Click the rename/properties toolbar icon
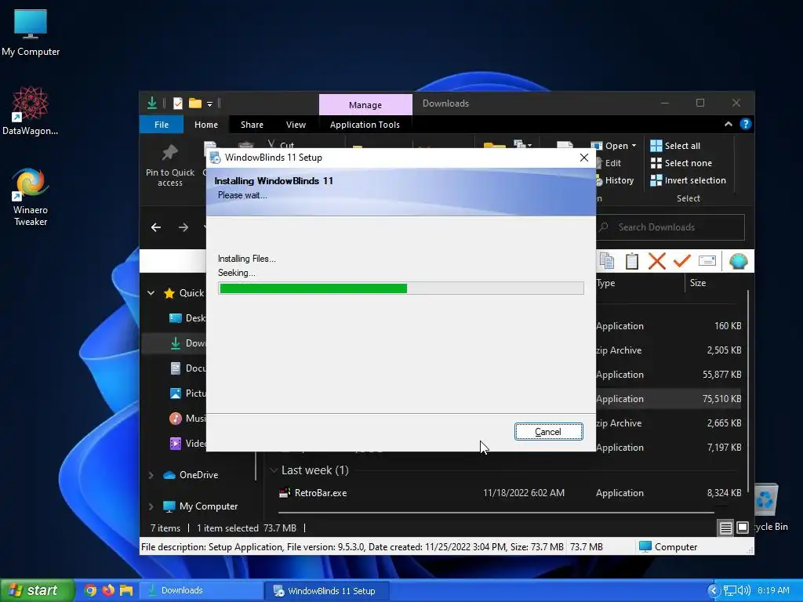This screenshot has width=803, height=602. (x=707, y=261)
